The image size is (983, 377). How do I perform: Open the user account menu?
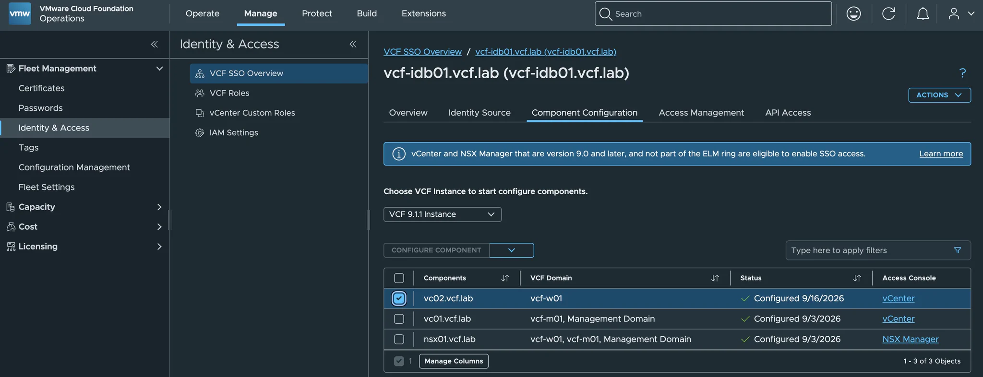[961, 13]
